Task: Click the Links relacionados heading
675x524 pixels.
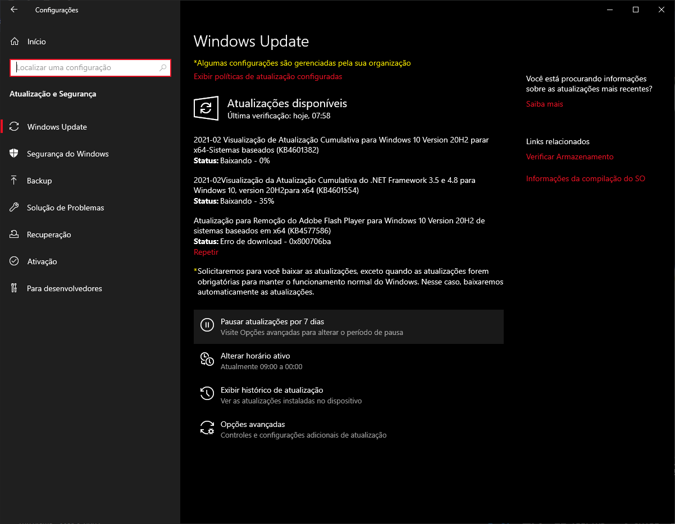Action: click(x=558, y=141)
